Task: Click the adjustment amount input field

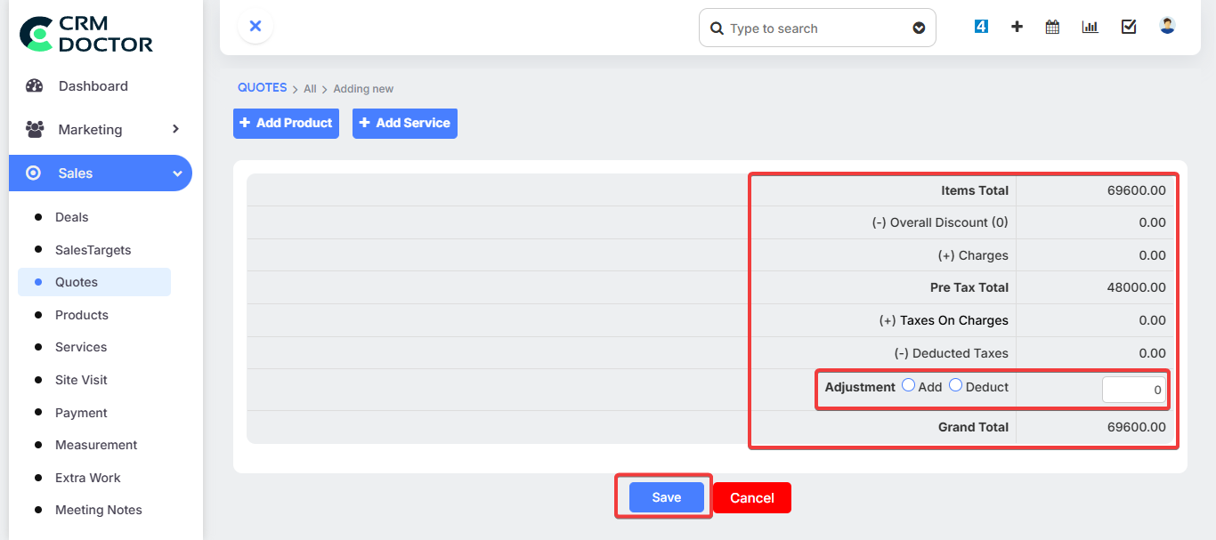Action: [1133, 390]
